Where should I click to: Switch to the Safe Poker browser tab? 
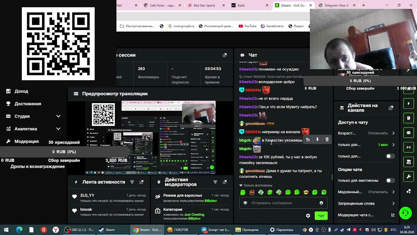tap(162, 5)
